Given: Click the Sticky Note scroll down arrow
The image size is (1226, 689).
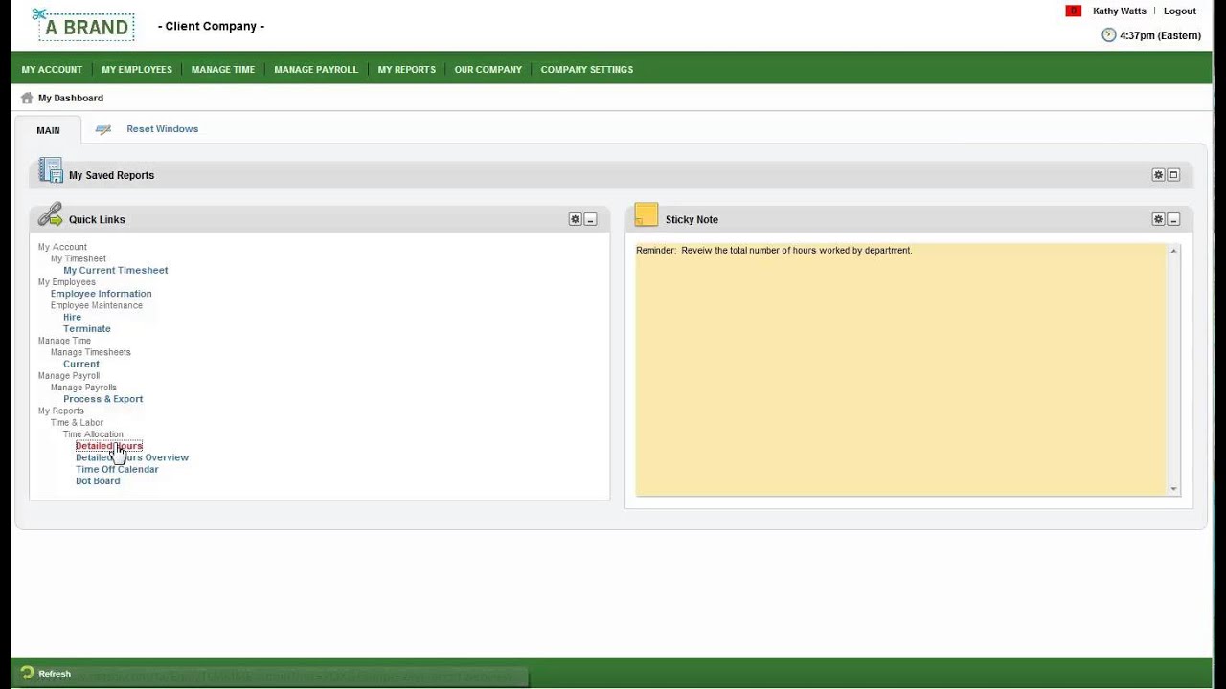Looking at the screenshot, I should tap(1173, 489).
